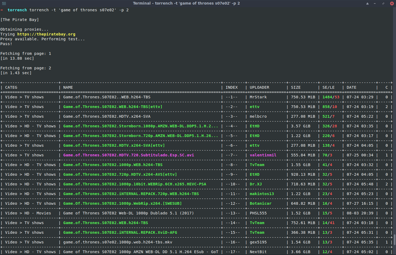396x255 pixels.
Task: Click torrent 'Game.of.Thrones.S07E02.1080p.WEB.h264-TBS'
Action: tap(113, 165)
